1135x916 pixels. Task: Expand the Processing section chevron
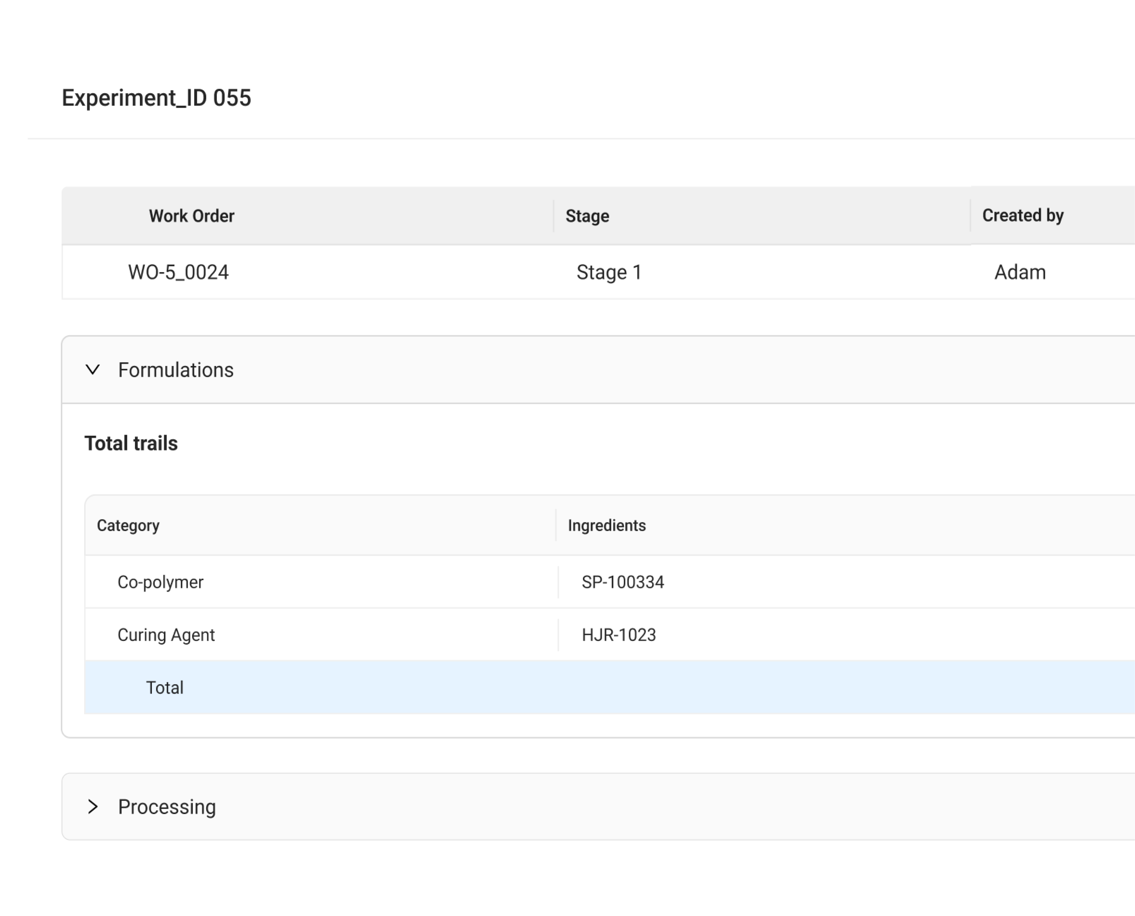(x=93, y=807)
